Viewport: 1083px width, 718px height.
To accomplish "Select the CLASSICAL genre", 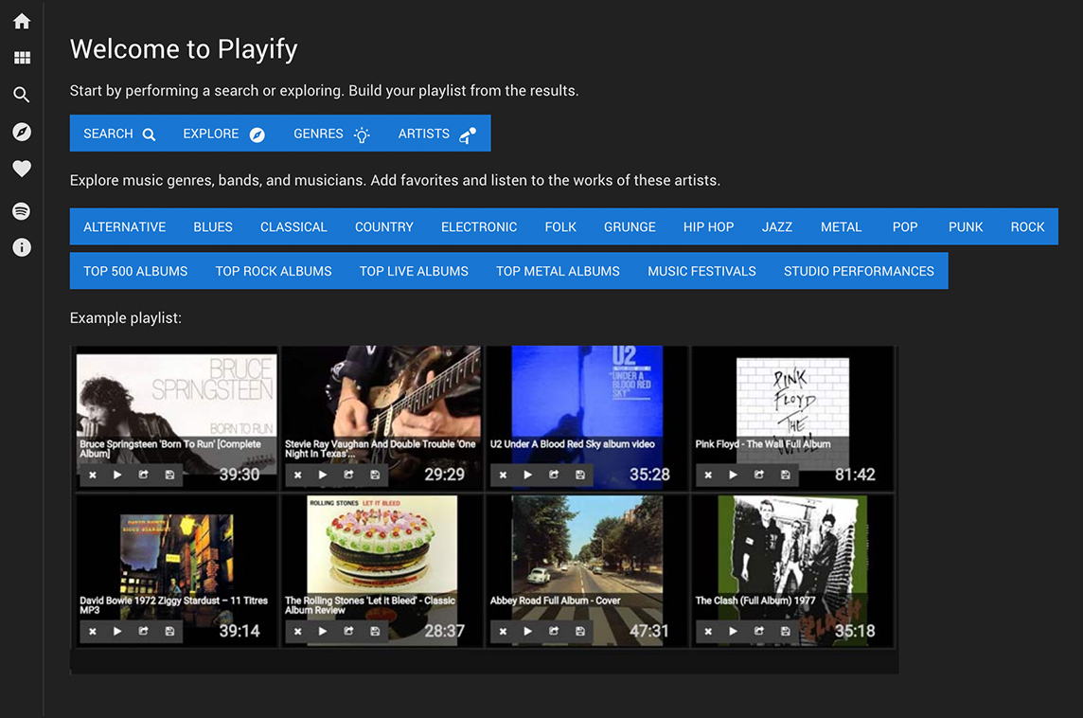I will pyautogui.click(x=293, y=226).
